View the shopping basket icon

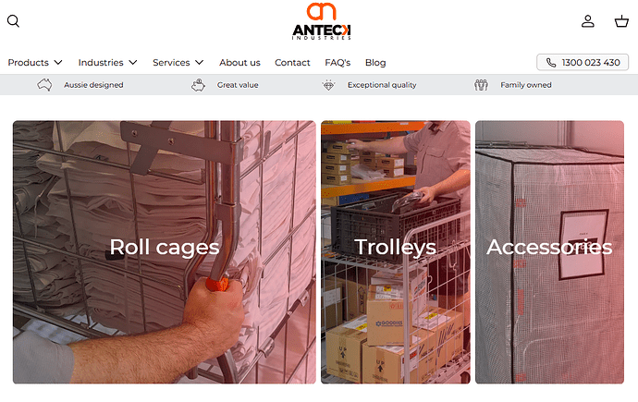(621, 20)
